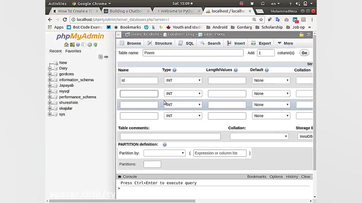
Task: Click the muted volume icon in top bar
Action: (x=298, y=4)
